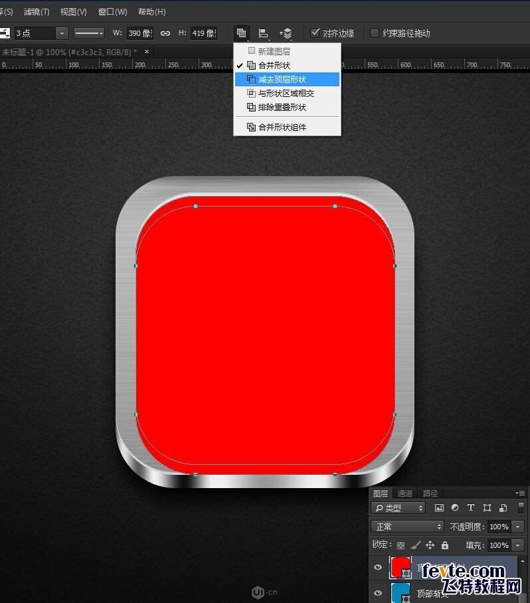The height and width of the screenshot is (603, 530).
Task: Select the blue 顶部渐变 layer thumbnail
Action: click(400, 593)
